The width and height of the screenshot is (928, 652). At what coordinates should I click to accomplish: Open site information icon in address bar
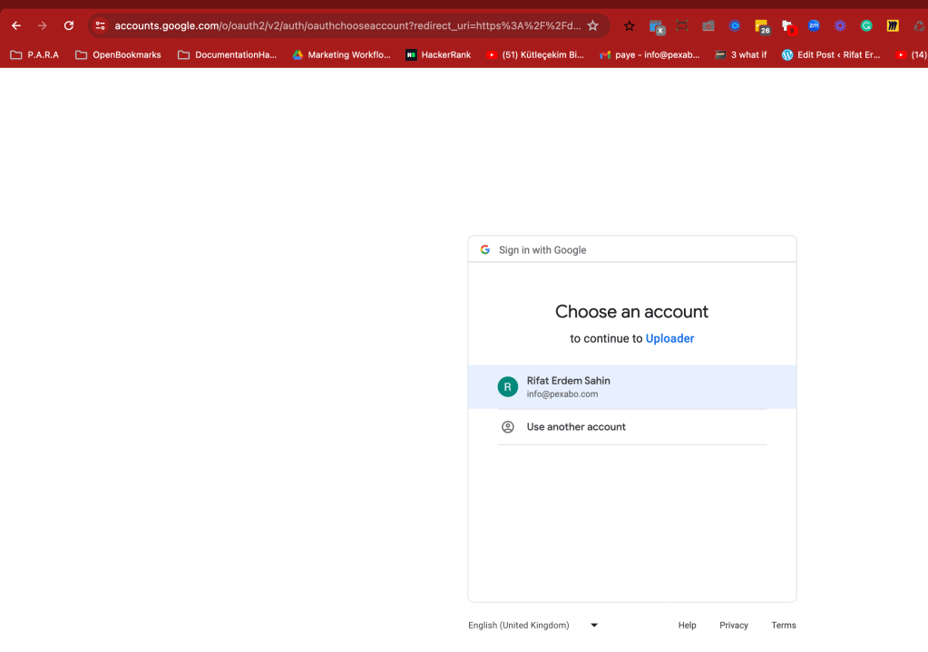click(100, 26)
